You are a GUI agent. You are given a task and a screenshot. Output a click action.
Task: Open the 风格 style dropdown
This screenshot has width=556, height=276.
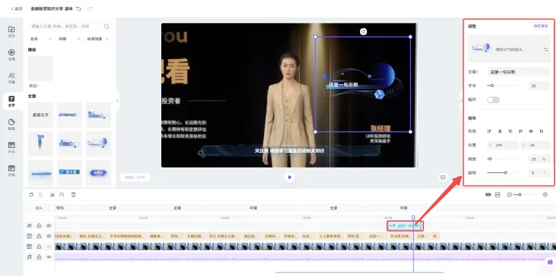coord(69,39)
